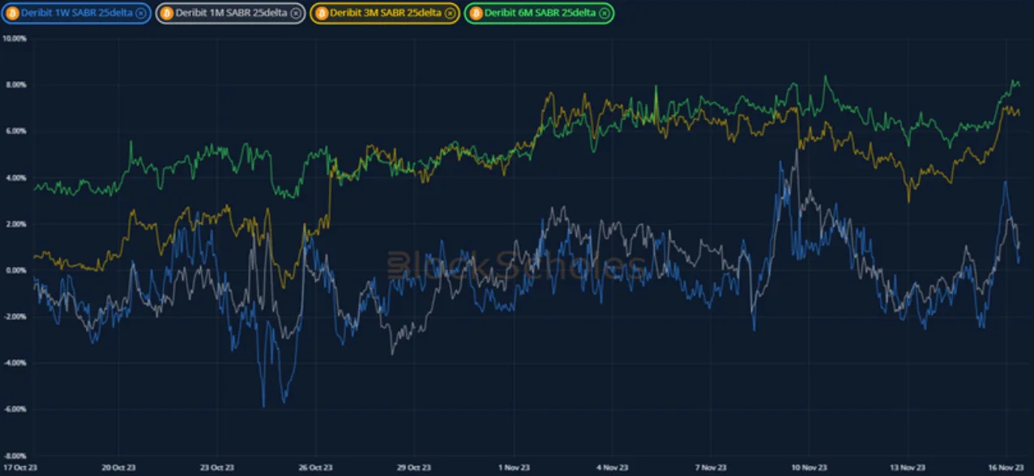Viewport: 1034px width, 476px height.
Task: Remove the Deribit 3M SABR 25delta series
Action: (x=450, y=13)
